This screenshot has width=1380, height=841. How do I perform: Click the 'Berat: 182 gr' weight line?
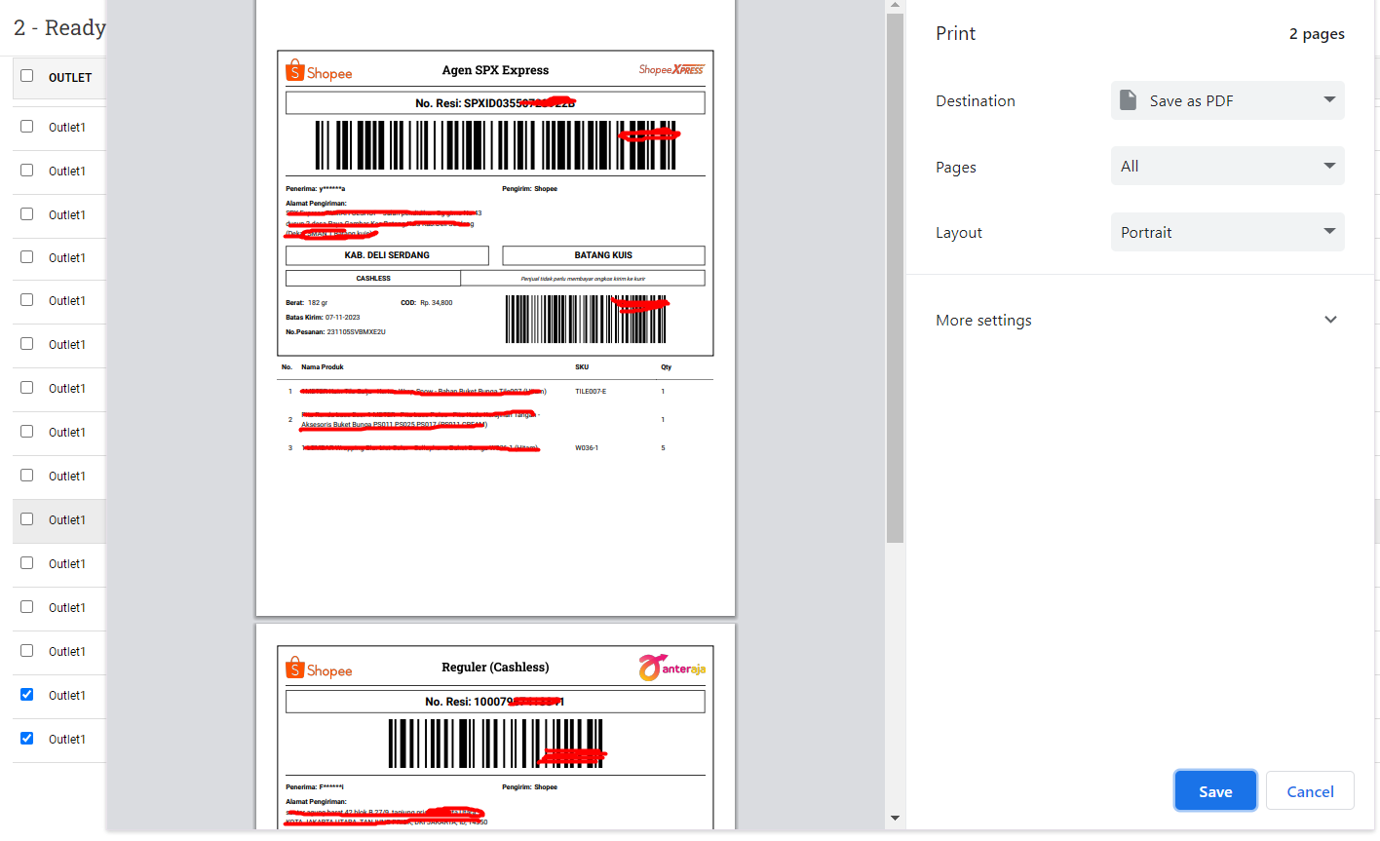coord(306,303)
